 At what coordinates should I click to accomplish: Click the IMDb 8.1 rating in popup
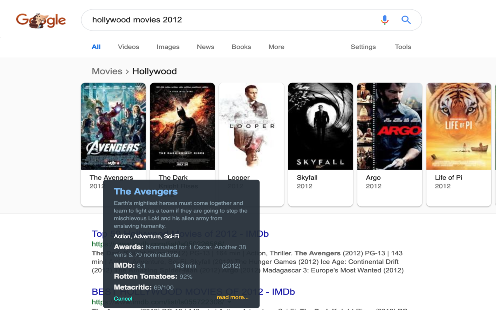pos(130,265)
